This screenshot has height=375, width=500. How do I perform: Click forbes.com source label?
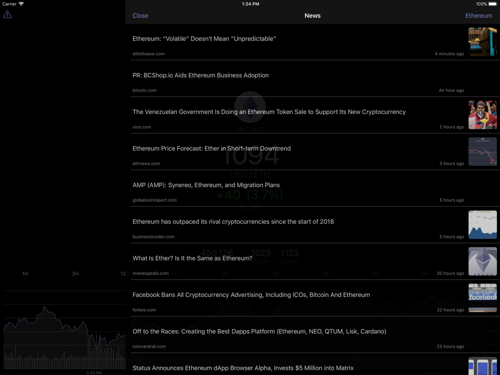point(144,310)
